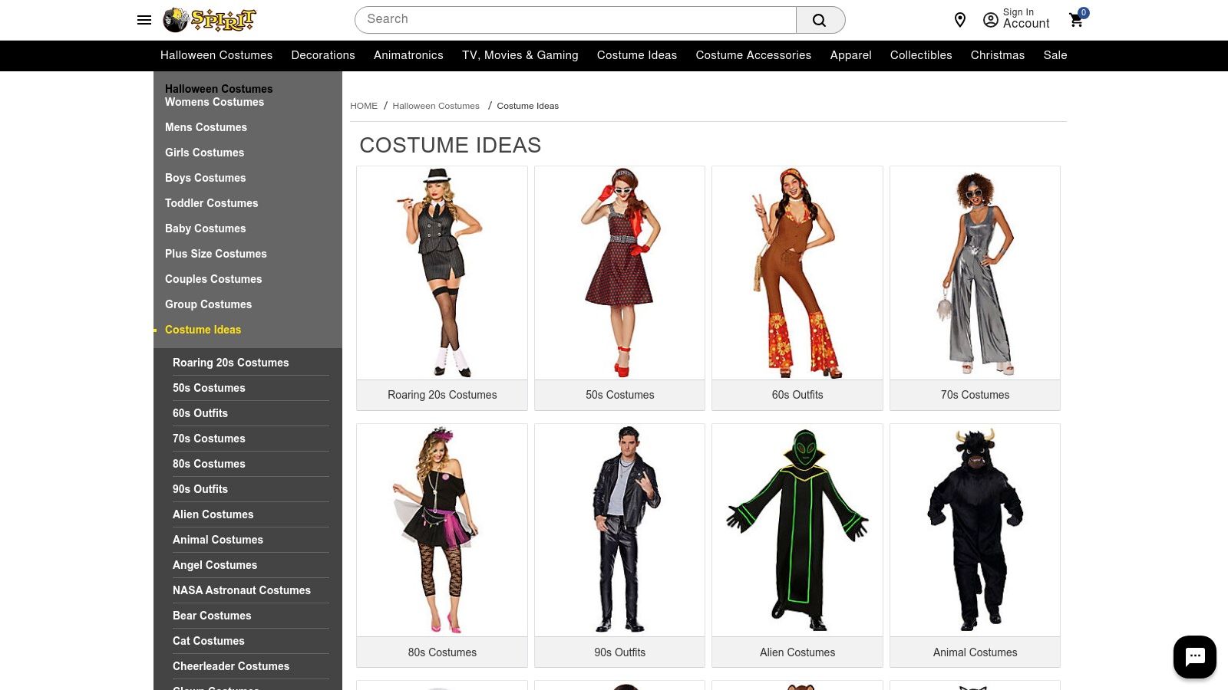The image size is (1228, 690).
Task: Select Mens Costumes in sidebar
Action: 206,127
